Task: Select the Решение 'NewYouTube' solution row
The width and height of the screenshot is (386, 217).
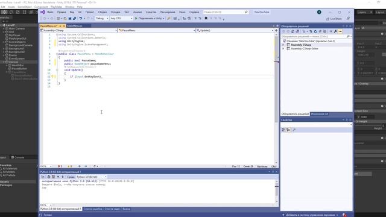Action: click(x=316, y=41)
